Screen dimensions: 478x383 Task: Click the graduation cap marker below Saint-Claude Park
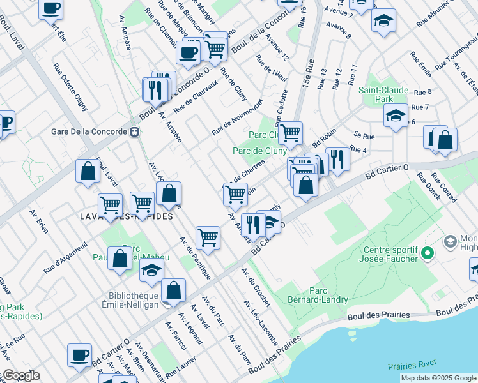(x=396, y=118)
